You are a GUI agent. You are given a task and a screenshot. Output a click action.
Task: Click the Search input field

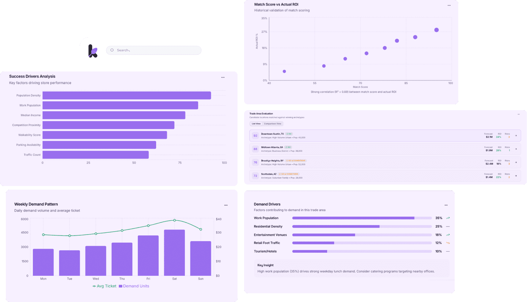(x=157, y=50)
